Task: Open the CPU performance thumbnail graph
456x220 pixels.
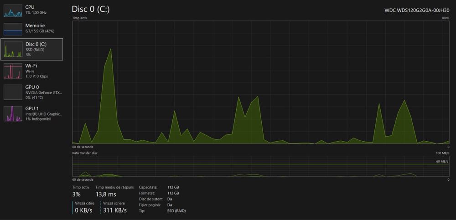Action: coord(13,10)
